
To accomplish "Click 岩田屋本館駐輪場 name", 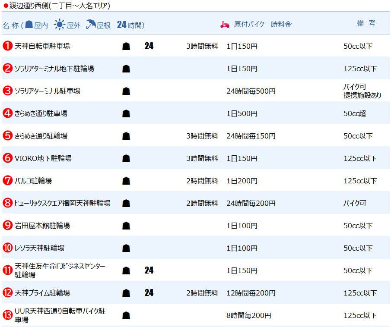I will [x=42, y=225].
